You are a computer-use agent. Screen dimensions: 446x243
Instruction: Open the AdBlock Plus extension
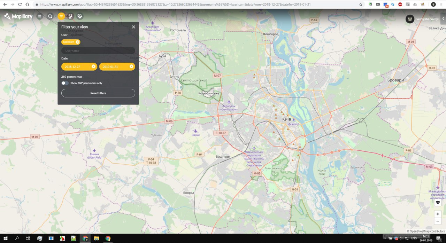[x=400, y=5]
